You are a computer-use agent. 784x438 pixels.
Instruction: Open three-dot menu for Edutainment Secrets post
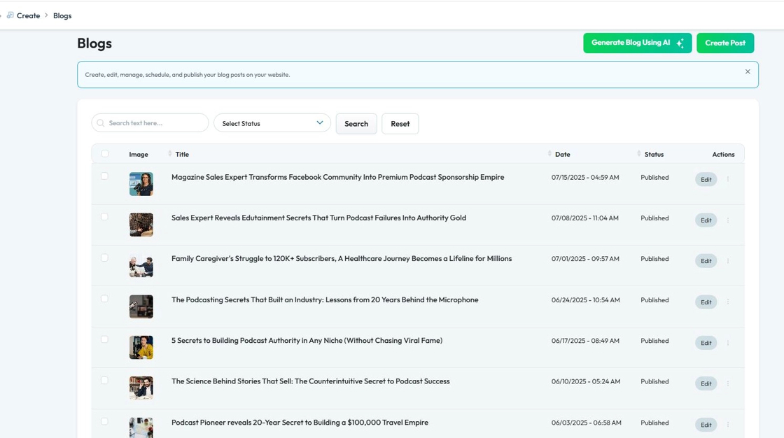(x=727, y=220)
